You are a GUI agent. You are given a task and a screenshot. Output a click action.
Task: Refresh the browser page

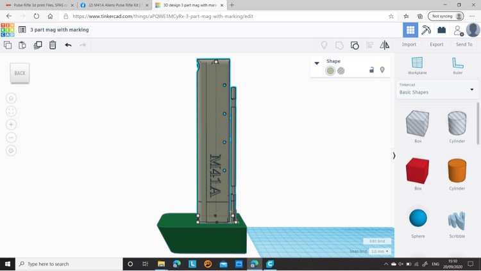pyautogui.click(x=36, y=16)
